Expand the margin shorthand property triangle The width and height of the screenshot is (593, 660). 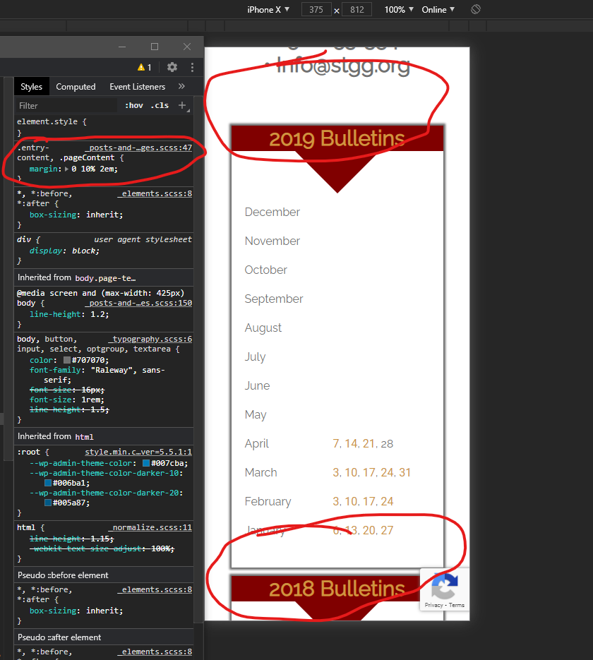click(x=67, y=169)
